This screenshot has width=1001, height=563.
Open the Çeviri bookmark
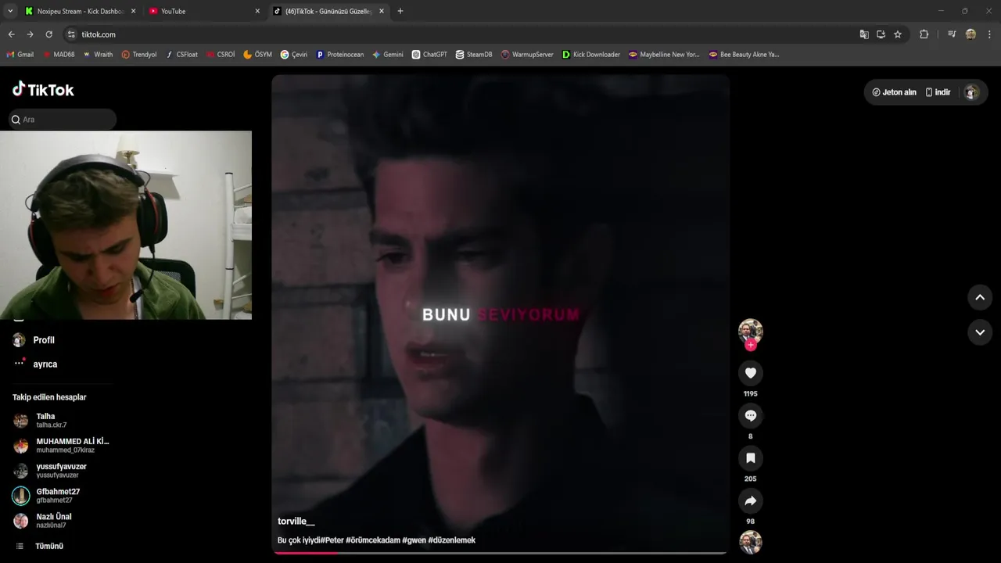tap(294, 55)
